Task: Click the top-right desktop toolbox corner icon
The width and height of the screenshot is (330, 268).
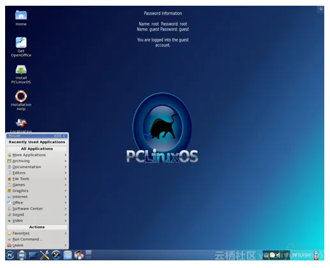Action: 321,9
